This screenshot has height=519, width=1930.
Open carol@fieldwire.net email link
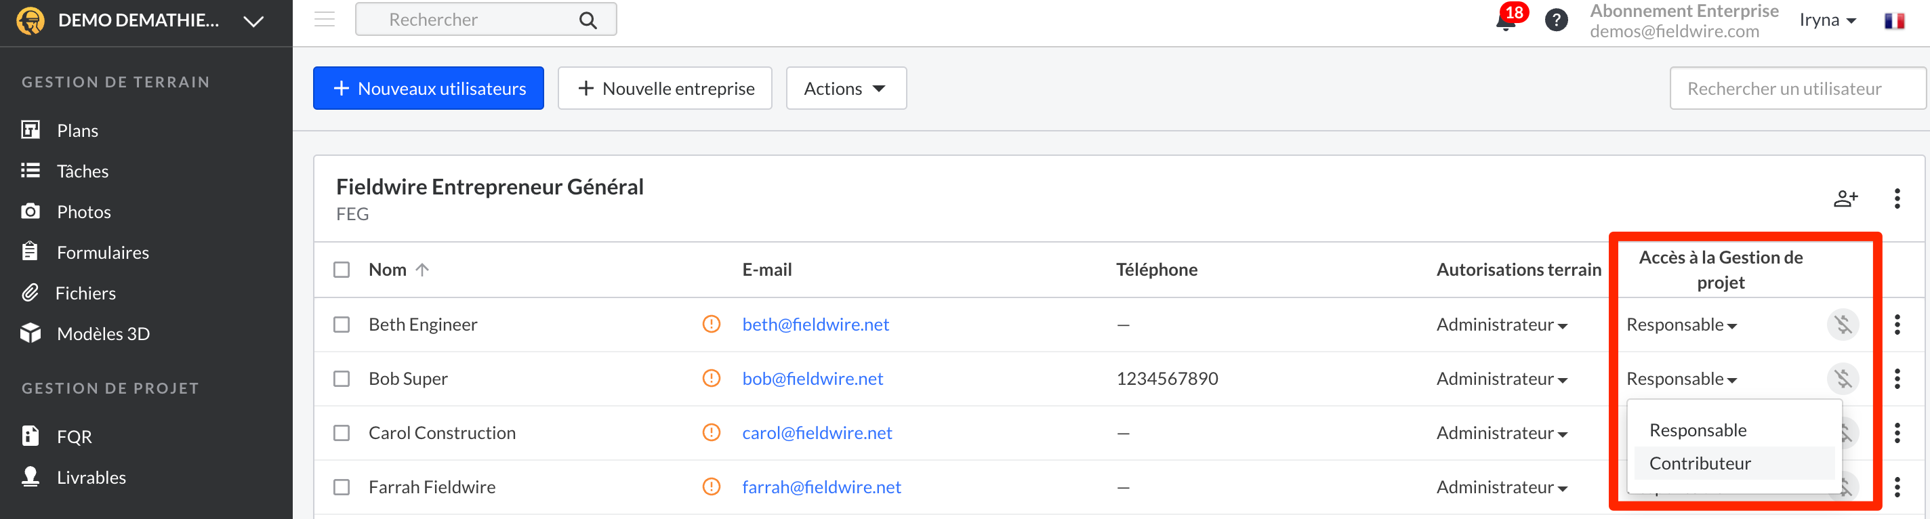pos(817,432)
